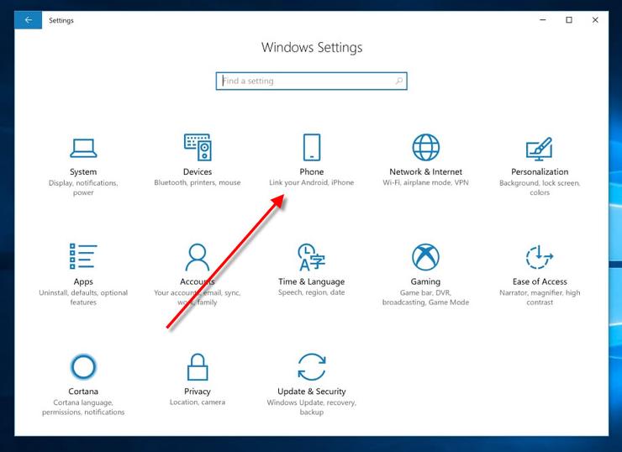Click the 'Link your Android, iPhone' text
The width and height of the screenshot is (622, 452).
[x=311, y=182]
